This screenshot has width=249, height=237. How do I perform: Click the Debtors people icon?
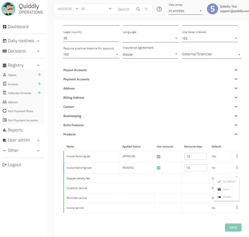[5, 102]
